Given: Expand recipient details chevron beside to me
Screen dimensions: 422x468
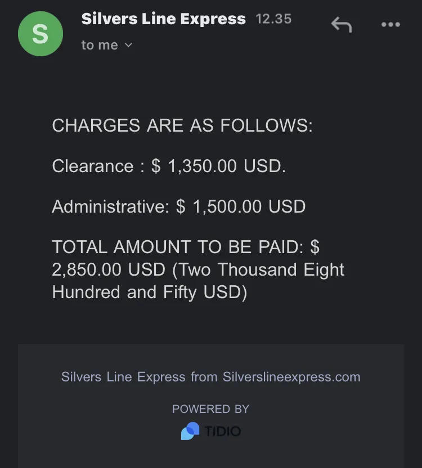Looking at the screenshot, I should (x=128, y=45).
